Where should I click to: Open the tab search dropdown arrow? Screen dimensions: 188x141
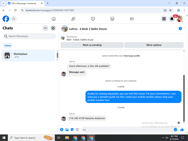[x=3, y=3]
